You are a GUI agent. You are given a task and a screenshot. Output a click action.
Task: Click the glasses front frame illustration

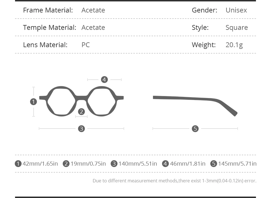(x=81, y=101)
